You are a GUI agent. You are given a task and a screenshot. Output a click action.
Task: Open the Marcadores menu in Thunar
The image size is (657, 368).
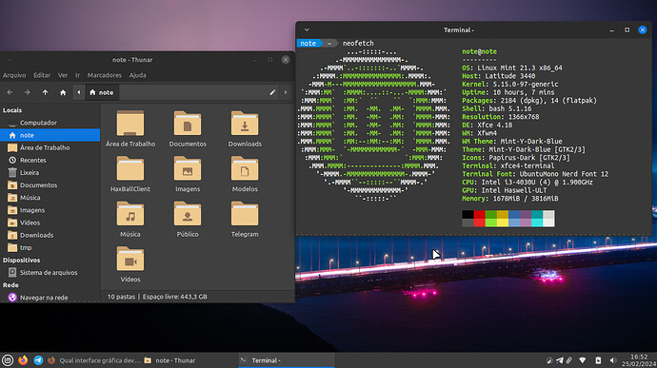[x=105, y=75]
